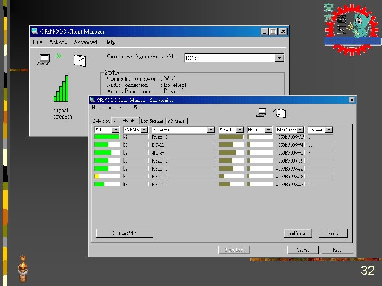The width and height of the screenshot is (382, 286).
Task: Open the AP name column dropdown
Action: 211,130
